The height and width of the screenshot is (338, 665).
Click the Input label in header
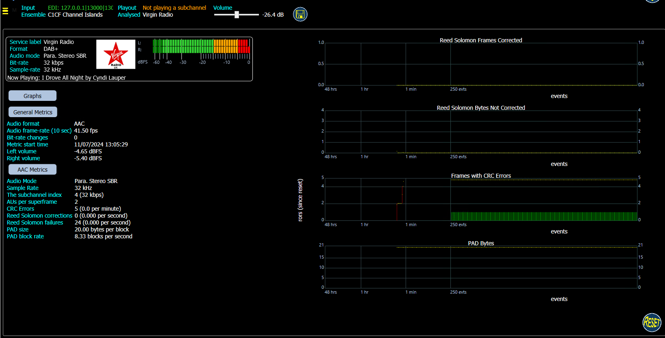(28, 8)
